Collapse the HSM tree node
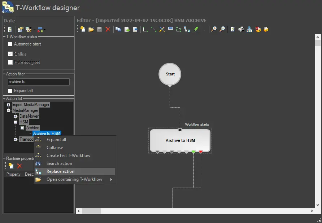 [x=16, y=122]
